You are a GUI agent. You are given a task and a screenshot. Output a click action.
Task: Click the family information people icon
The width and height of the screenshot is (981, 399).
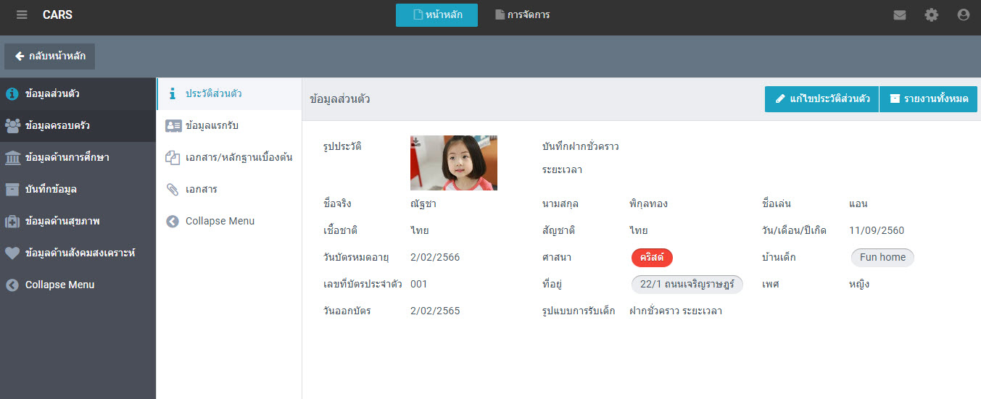(12, 125)
